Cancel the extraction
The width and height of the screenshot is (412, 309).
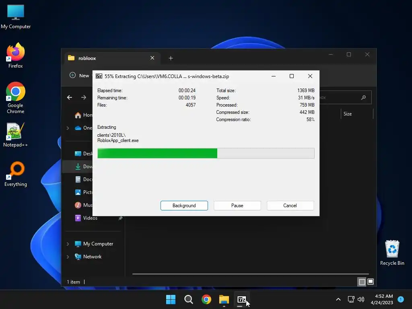(x=290, y=206)
